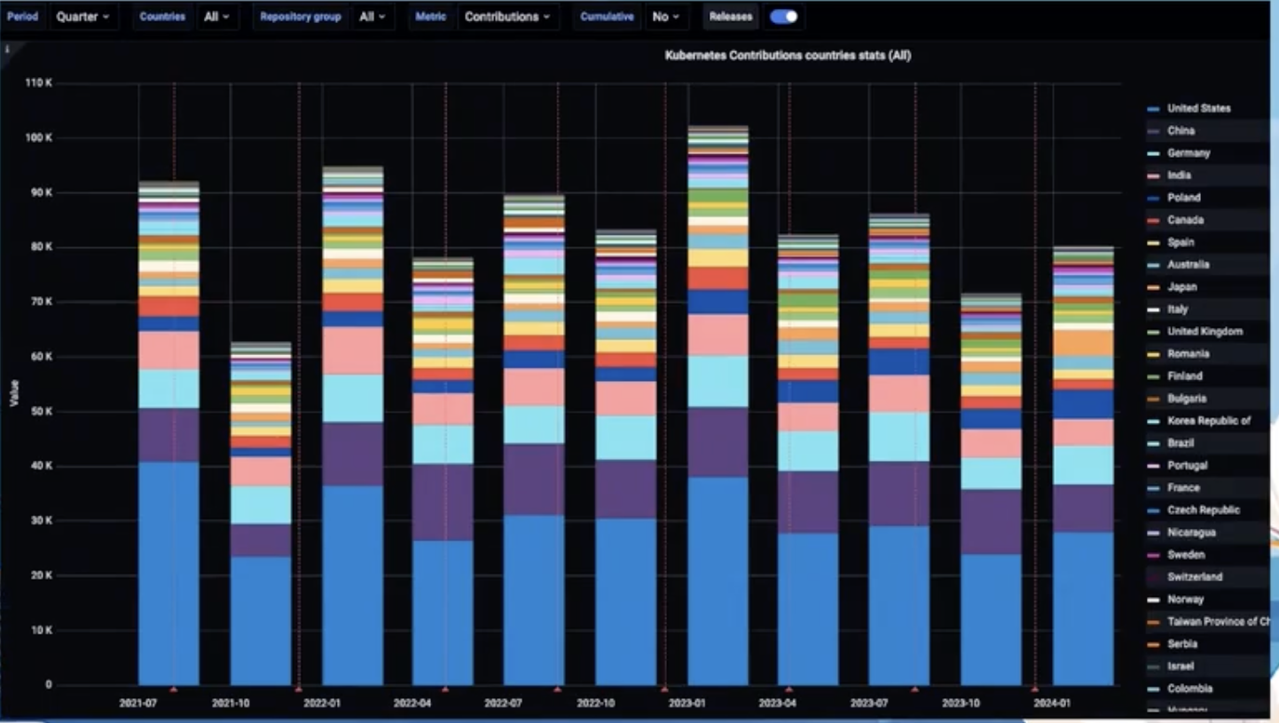Click the Italy legend entry
This screenshot has width=1279, height=723.
[x=1177, y=309]
